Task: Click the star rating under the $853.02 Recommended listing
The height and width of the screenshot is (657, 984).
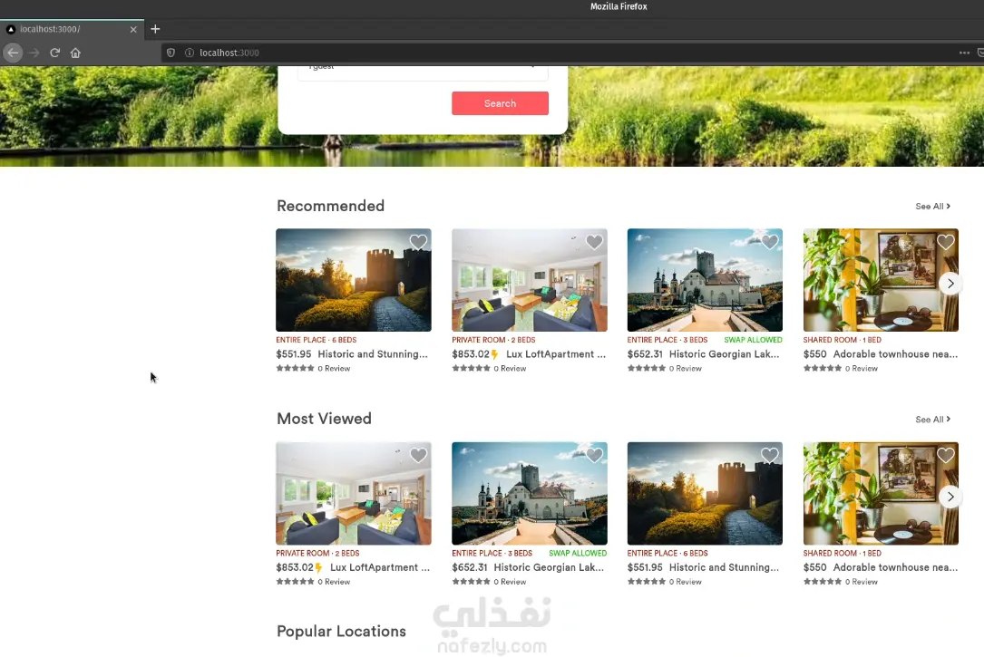Action: point(471,369)
